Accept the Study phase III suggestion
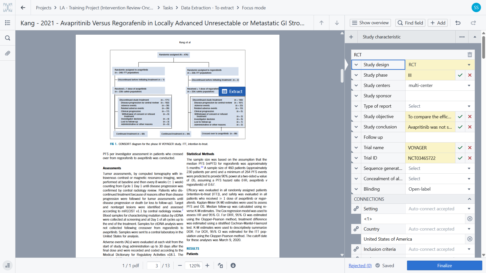 pyautogui.click(x=460, y=75)
